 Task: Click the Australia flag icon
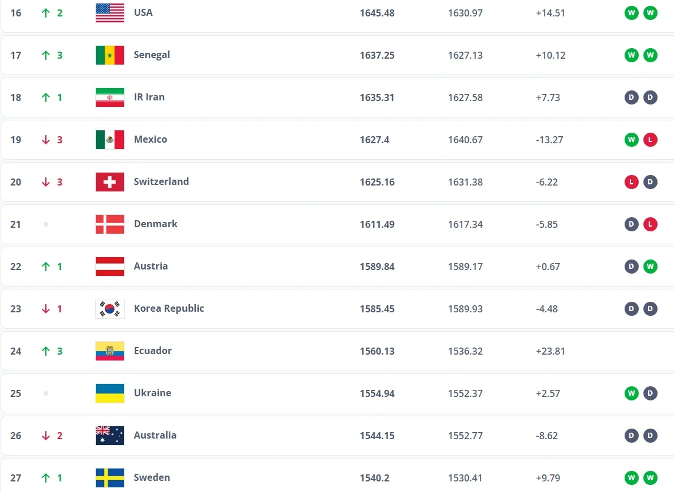pos(110,436)
